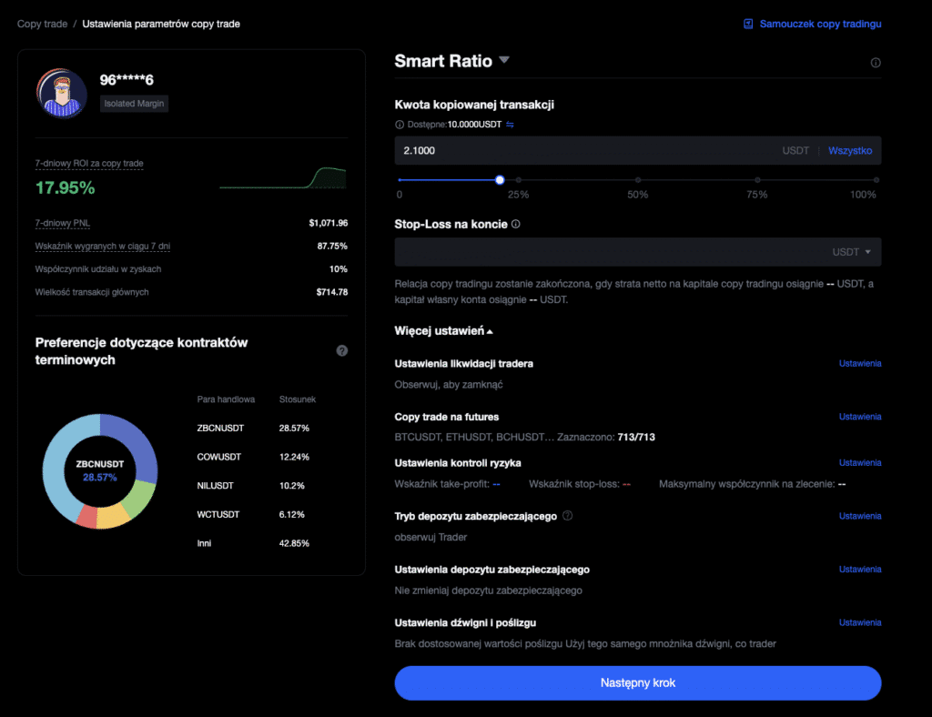Open the Smart Ratio mode dropdown
This screenshot has width=932, height=717.
(504, 61)
